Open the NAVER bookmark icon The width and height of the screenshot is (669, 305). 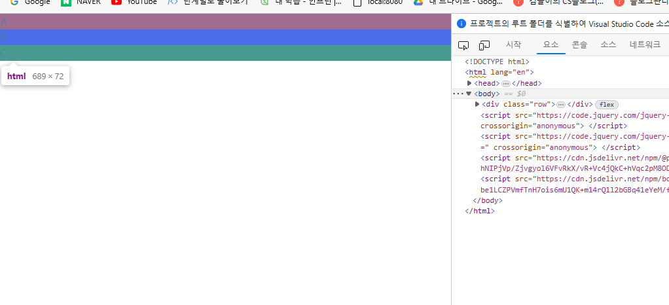[x=65, y=2]
